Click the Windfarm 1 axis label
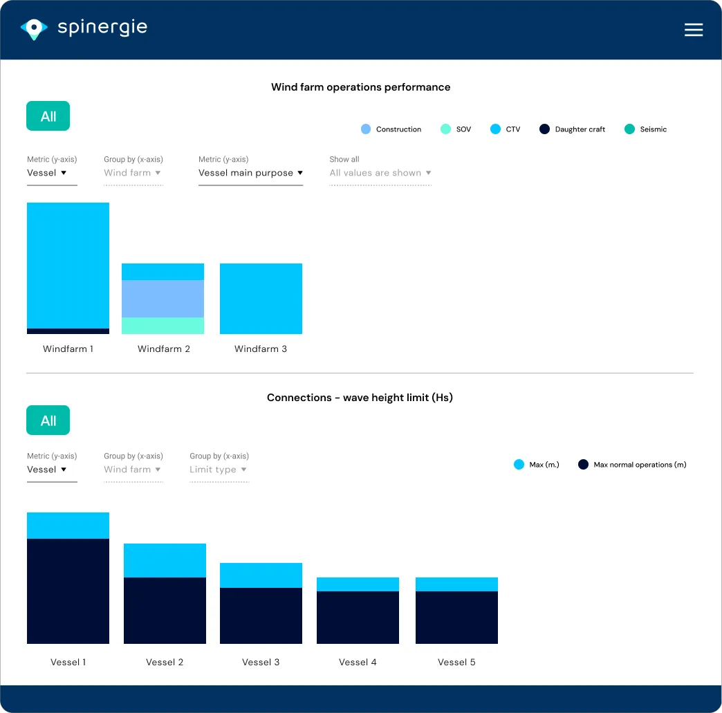 coord(68,349)
